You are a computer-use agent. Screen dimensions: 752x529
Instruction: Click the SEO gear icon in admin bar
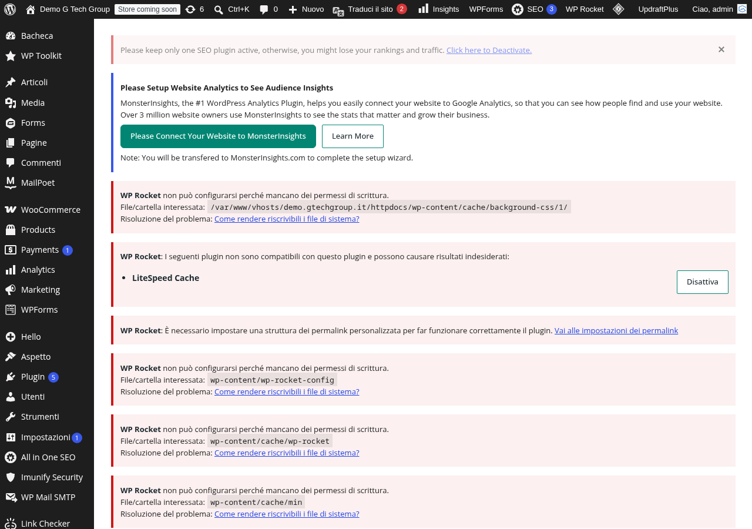click(518, 9)
